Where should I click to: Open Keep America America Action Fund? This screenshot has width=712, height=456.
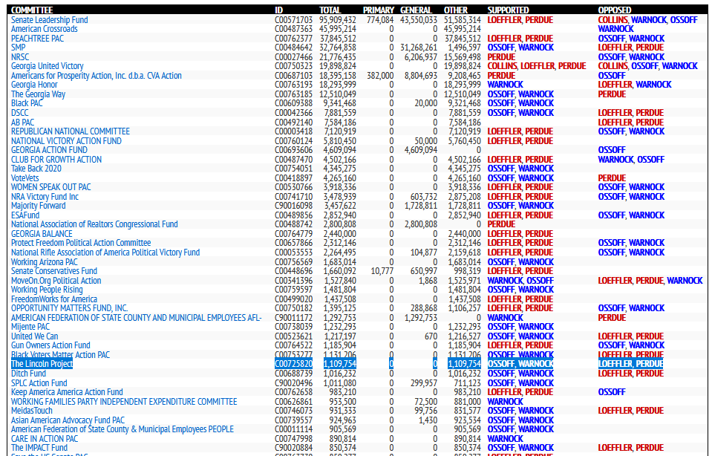tap(67, 393)
